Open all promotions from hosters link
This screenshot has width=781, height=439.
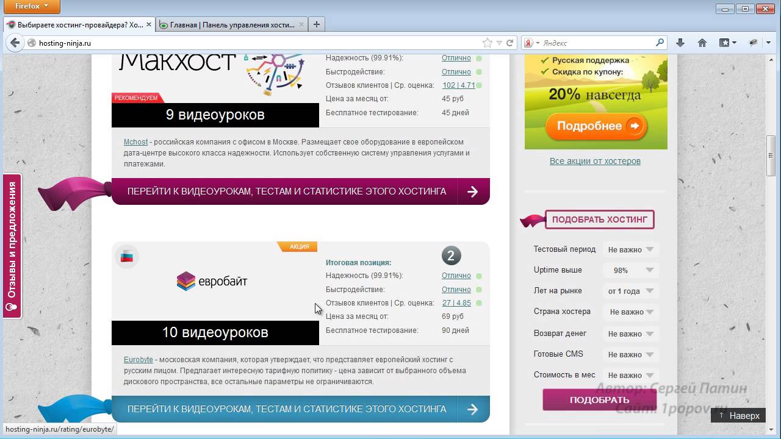coord(595,161)
